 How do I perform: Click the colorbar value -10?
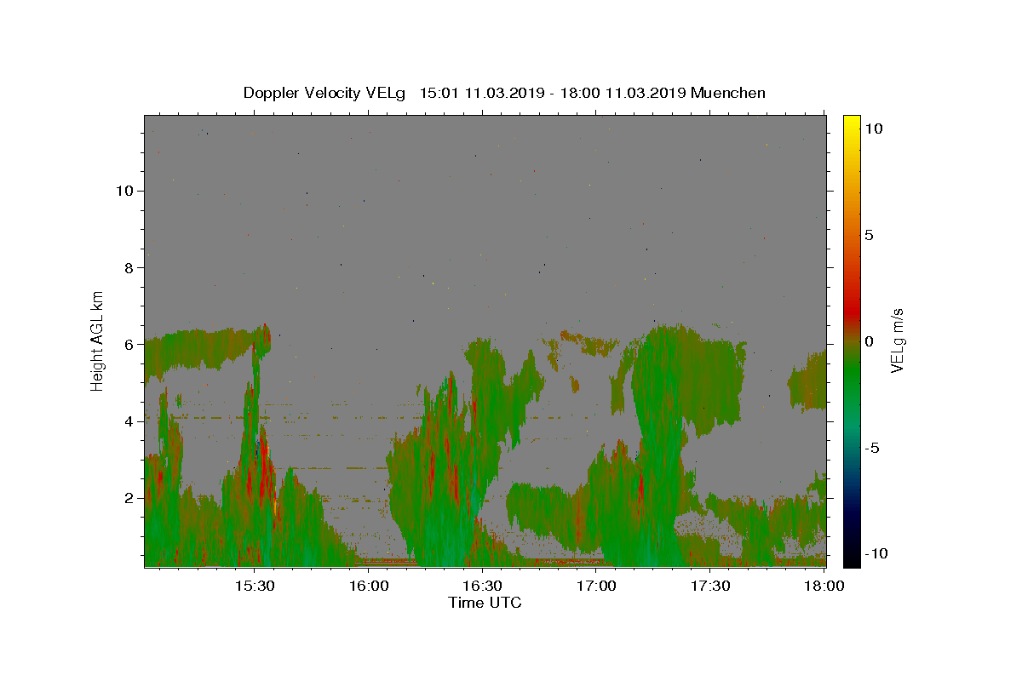point(876,554)
